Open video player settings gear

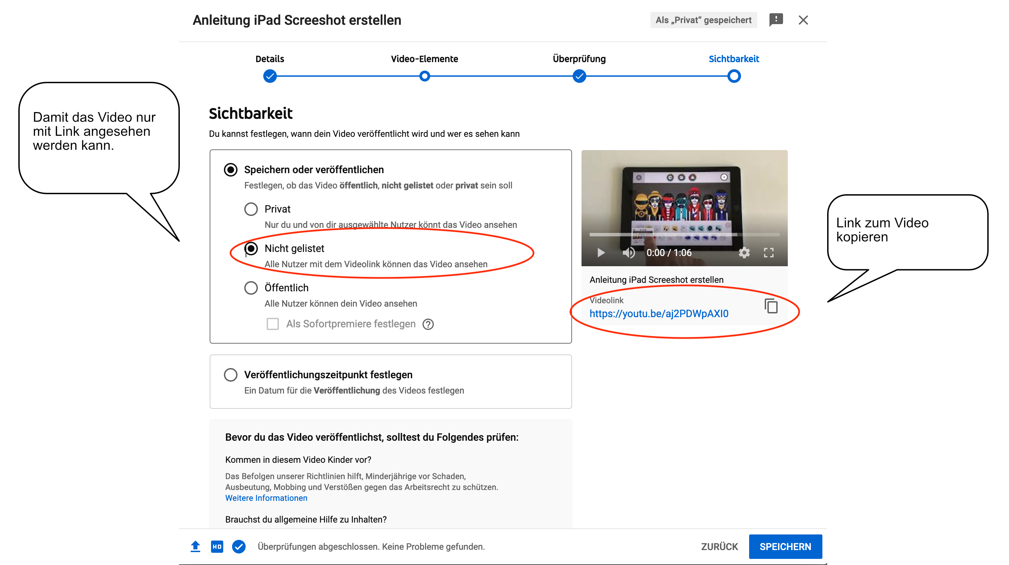tap(744, 253)
